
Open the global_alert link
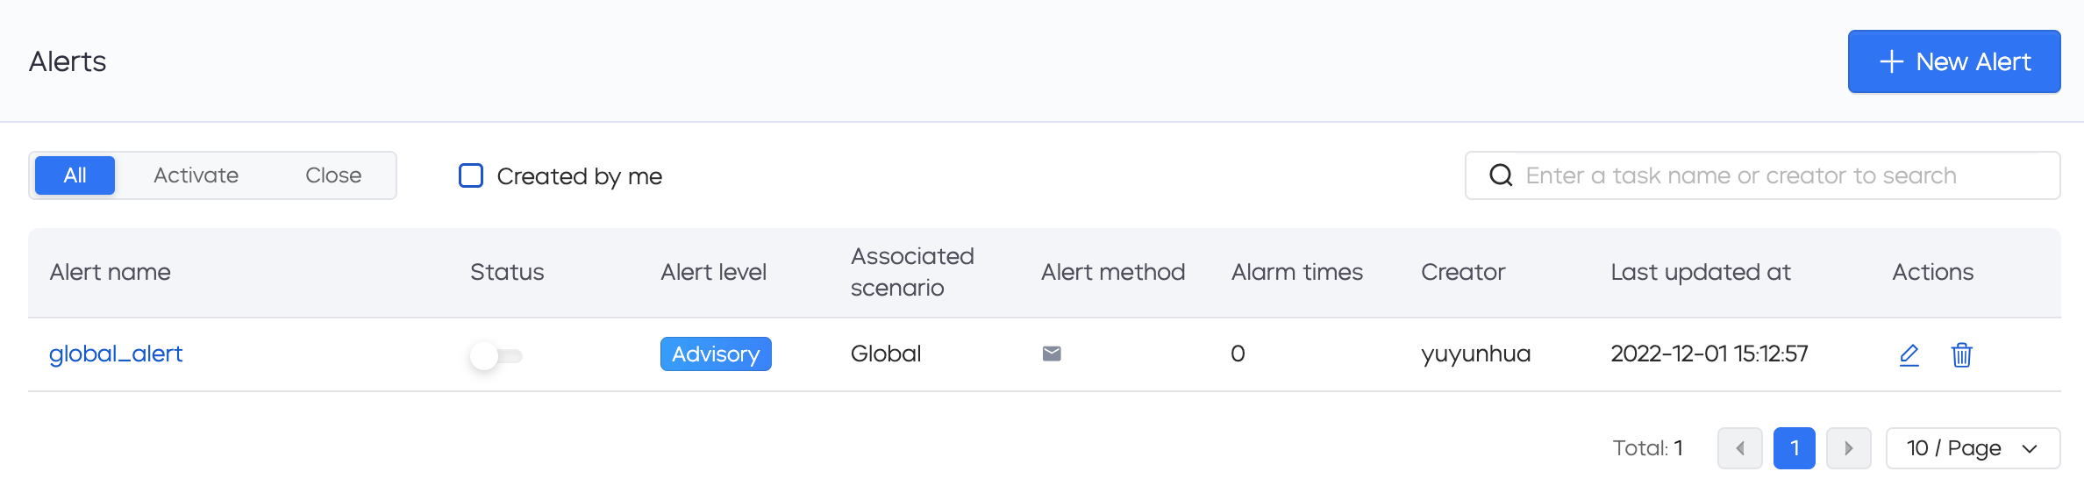pos(116,354)
